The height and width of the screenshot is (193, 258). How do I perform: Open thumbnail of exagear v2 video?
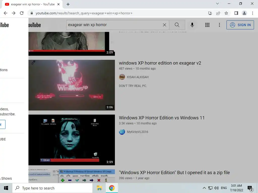(72, 85)
